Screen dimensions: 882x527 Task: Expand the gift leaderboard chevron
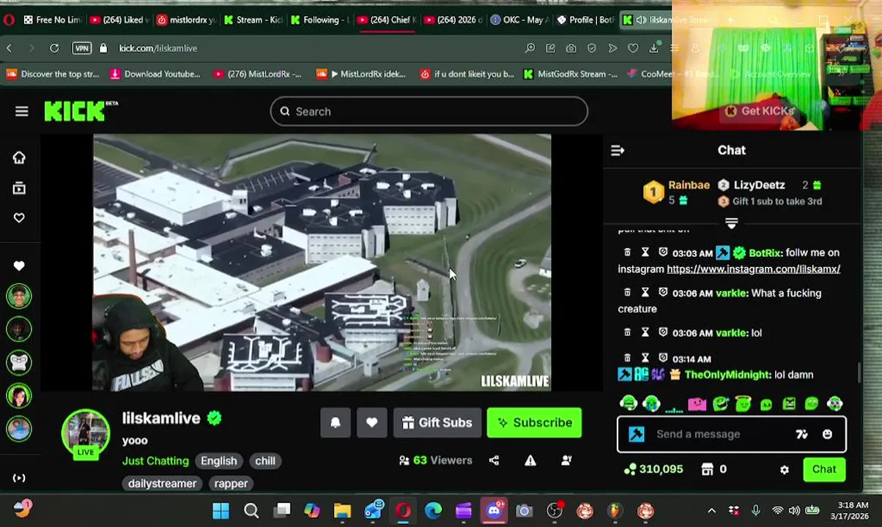pos(731,223)
